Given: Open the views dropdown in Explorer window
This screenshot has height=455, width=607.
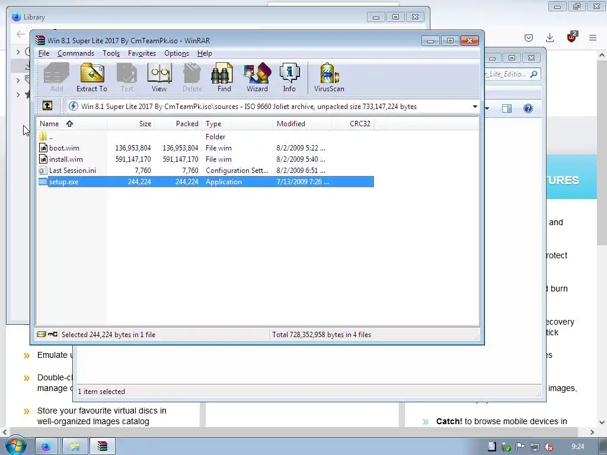Looking at the screenshot, I should coord(487,108).
